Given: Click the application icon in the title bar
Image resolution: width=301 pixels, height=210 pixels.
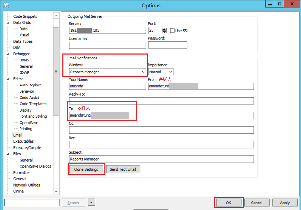Looking at the screenshot, I should coord(7,5).
